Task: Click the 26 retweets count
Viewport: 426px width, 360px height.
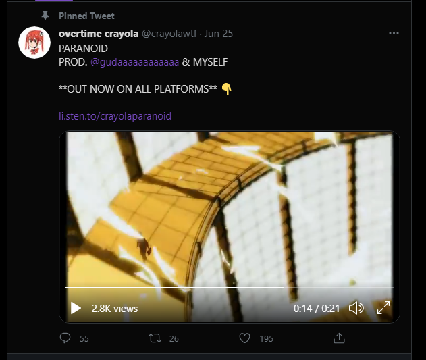Action: click(174, 338)
